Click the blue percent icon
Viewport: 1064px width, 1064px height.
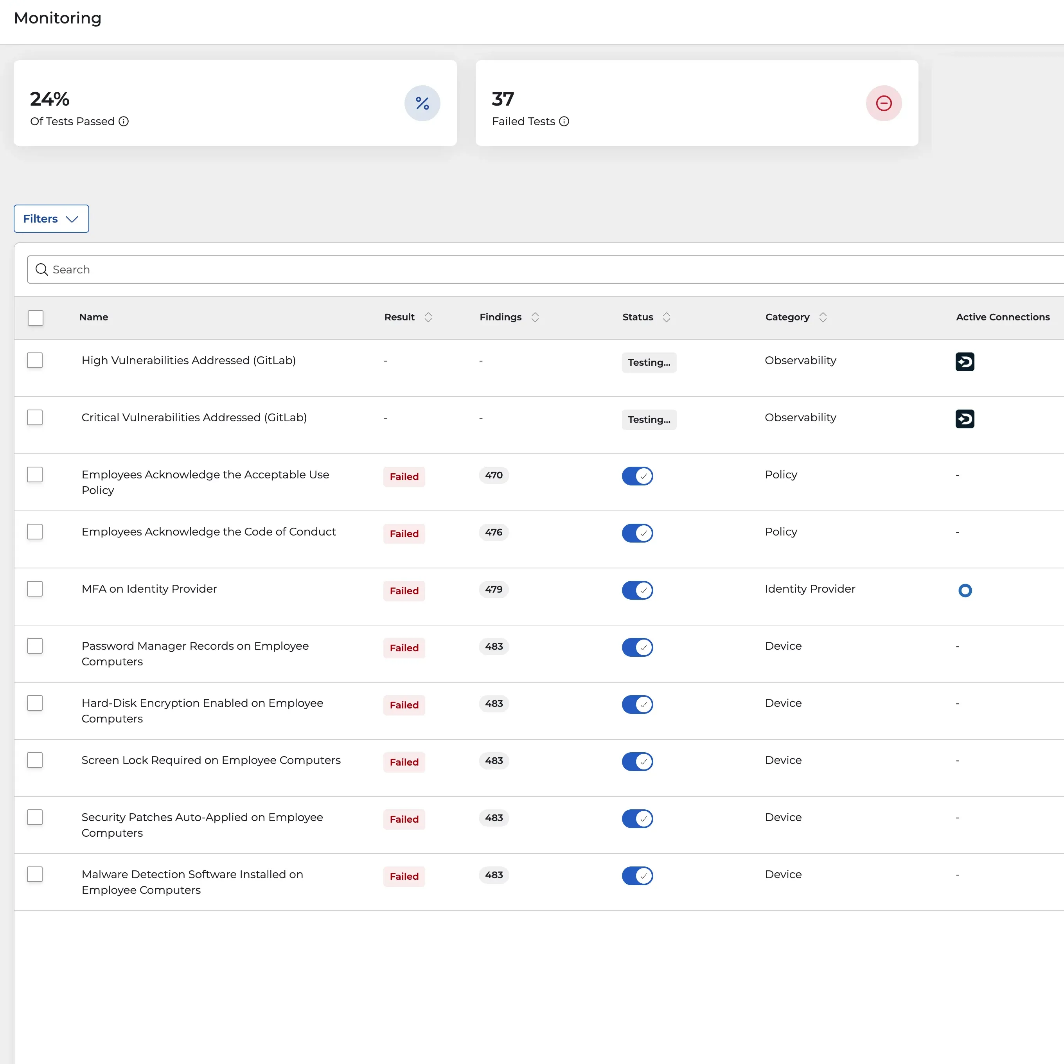tap(422, 103)
